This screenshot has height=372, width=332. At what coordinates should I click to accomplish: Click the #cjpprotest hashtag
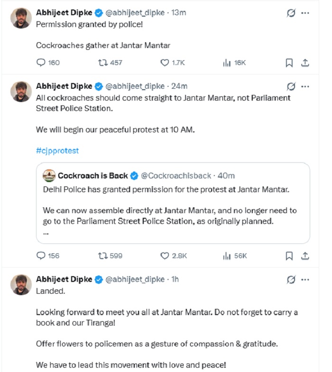tap(57, 151)
